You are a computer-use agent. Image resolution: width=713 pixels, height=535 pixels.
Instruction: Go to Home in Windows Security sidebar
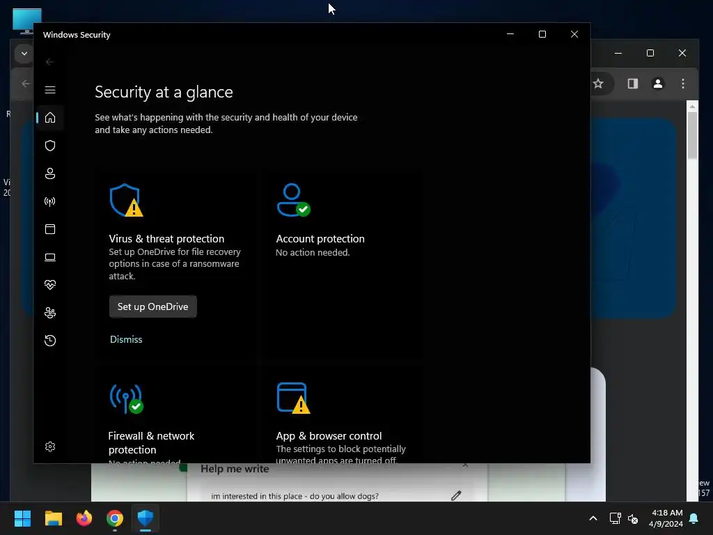pos(50,118)
